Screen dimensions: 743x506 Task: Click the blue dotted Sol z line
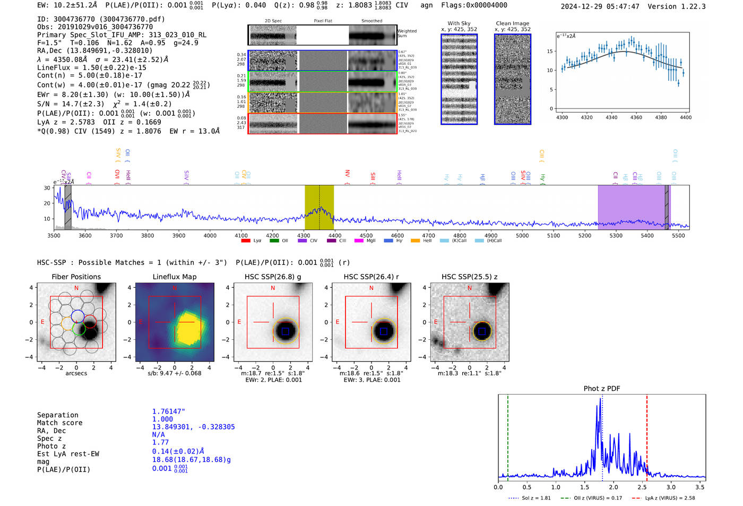(x=602, y=437)
